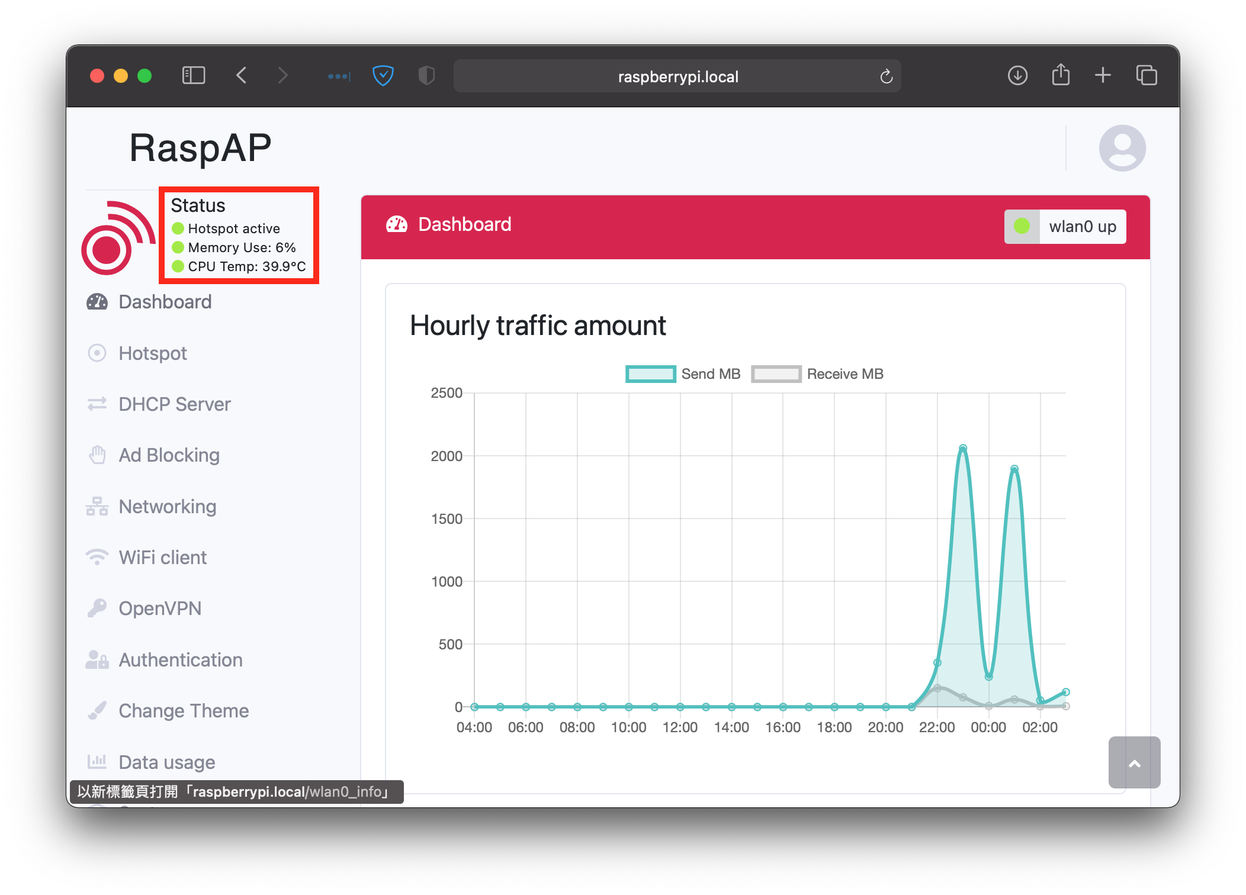The height and width of the screenshot is (895, 1246).
Task: Open tab overview icon
Action: pyautogui.click(x=1146, y=76)
